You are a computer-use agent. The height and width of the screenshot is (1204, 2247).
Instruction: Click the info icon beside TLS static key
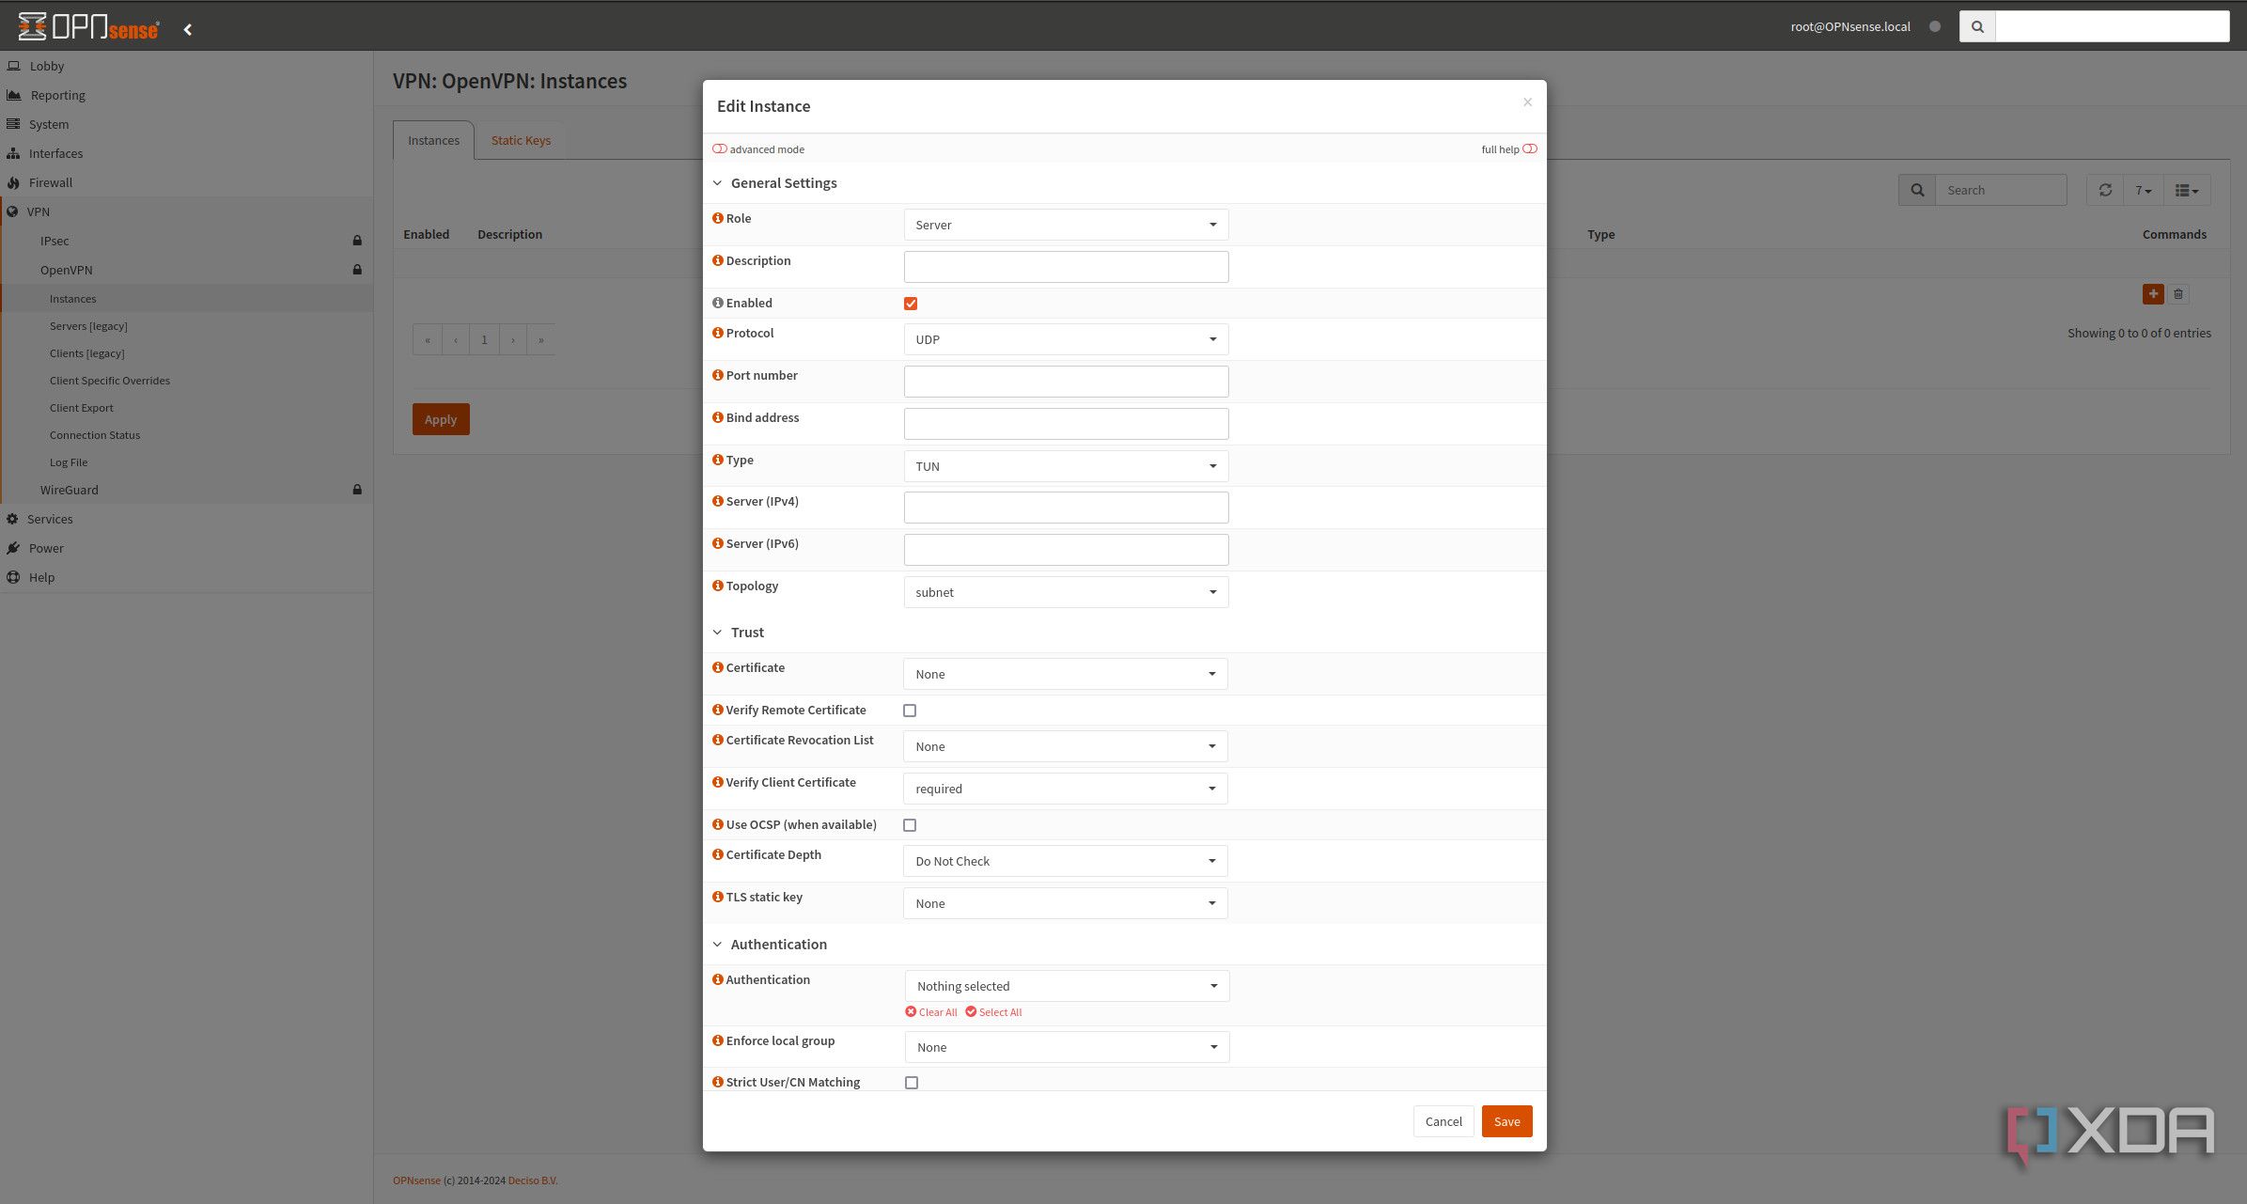click(718, 897)
